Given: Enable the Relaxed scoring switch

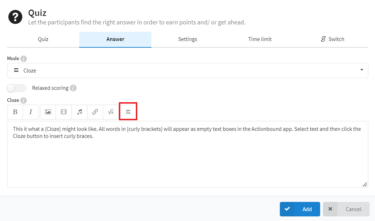Looking at the screenshot, I should pos(17,88).
